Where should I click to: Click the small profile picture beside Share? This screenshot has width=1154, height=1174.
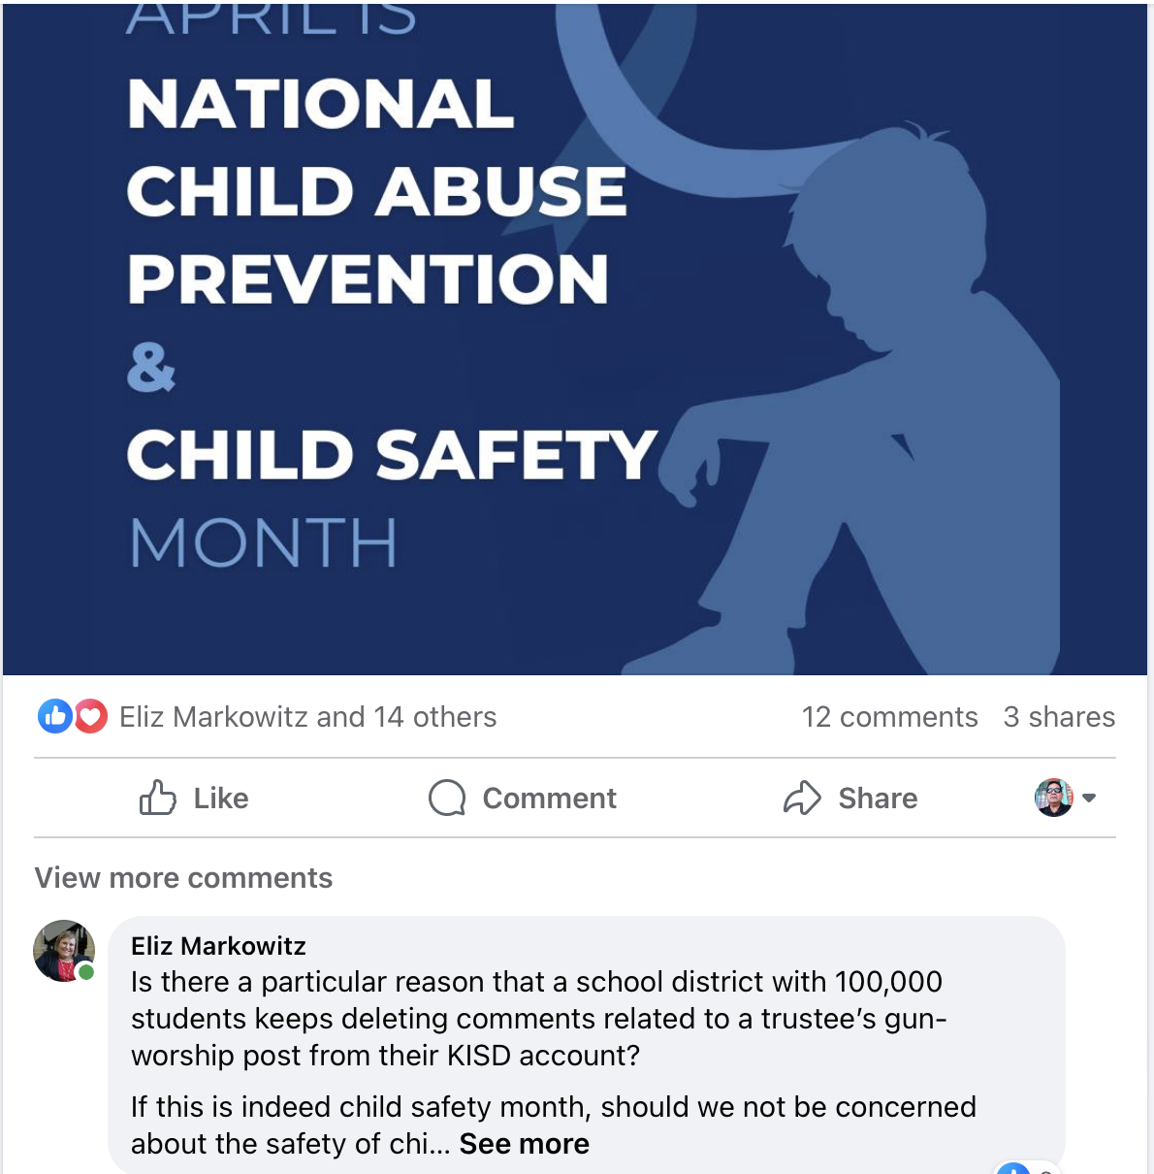point(1053,798)
